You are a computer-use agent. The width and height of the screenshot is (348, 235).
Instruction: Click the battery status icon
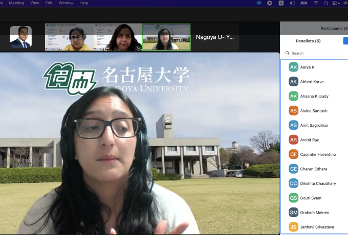tap(304, 3)
